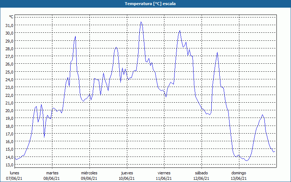This screenshot has height=182, width=291.
Task: Click the lowest temperature point on domingo
Action: (247, 161)
